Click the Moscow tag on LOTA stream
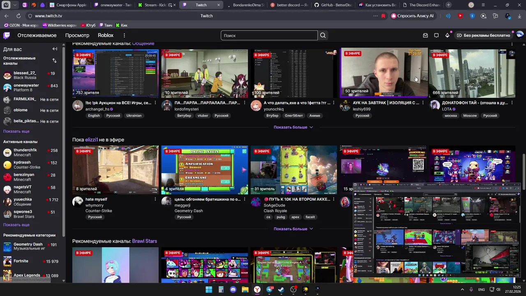The width and height of the screenshot is (526, 296). click(470, 116)
